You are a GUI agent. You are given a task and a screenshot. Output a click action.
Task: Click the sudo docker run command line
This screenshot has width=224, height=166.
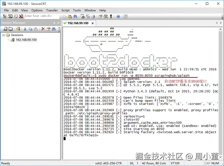point(127,75)
